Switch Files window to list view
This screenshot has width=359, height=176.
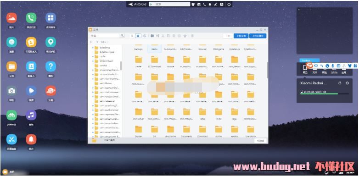click(x=132, y=36)
